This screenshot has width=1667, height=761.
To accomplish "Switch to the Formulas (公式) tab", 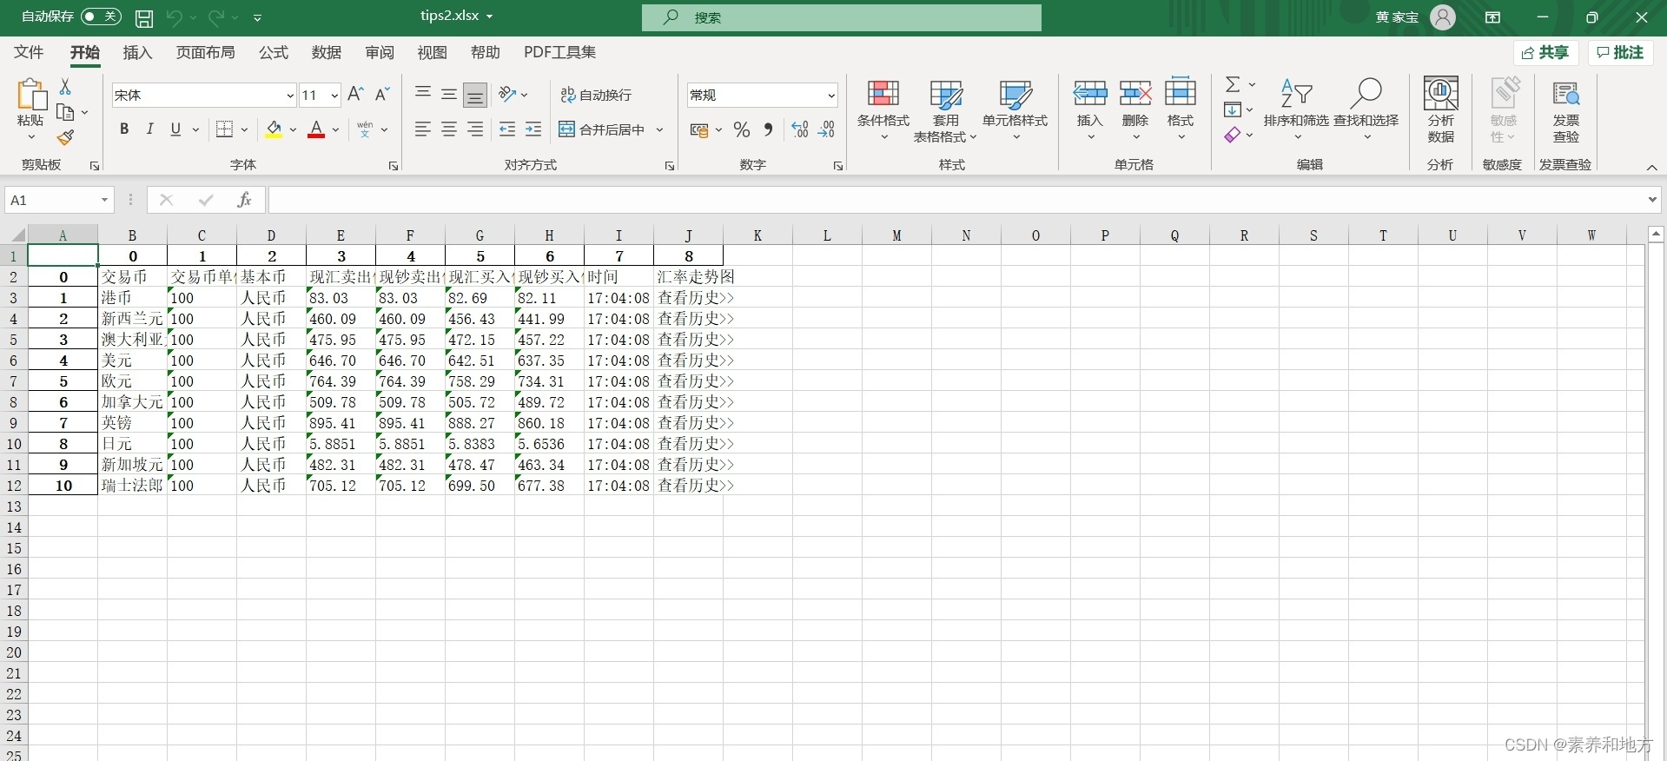I will click(273, 52).
